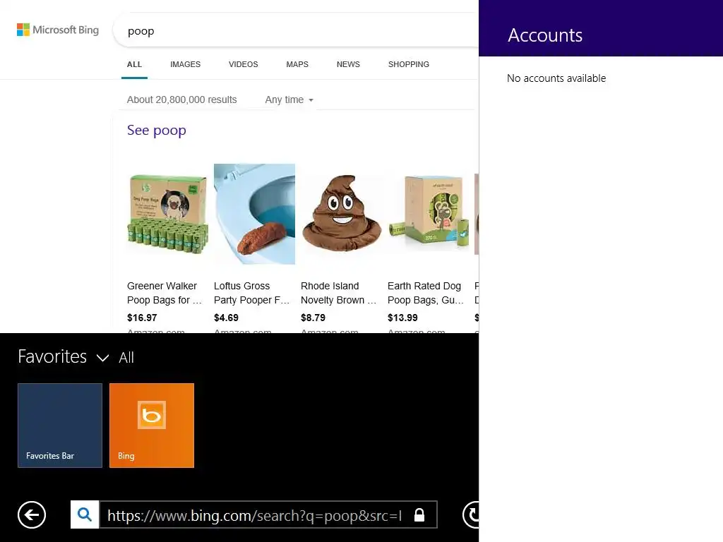
Task: Click the $4.69 price
Action: [x=226, y=318]
